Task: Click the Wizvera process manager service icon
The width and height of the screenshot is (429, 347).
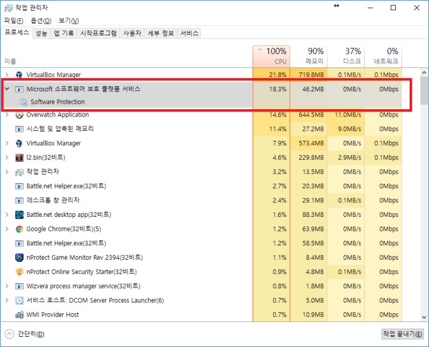Action: tap(19, 286)
